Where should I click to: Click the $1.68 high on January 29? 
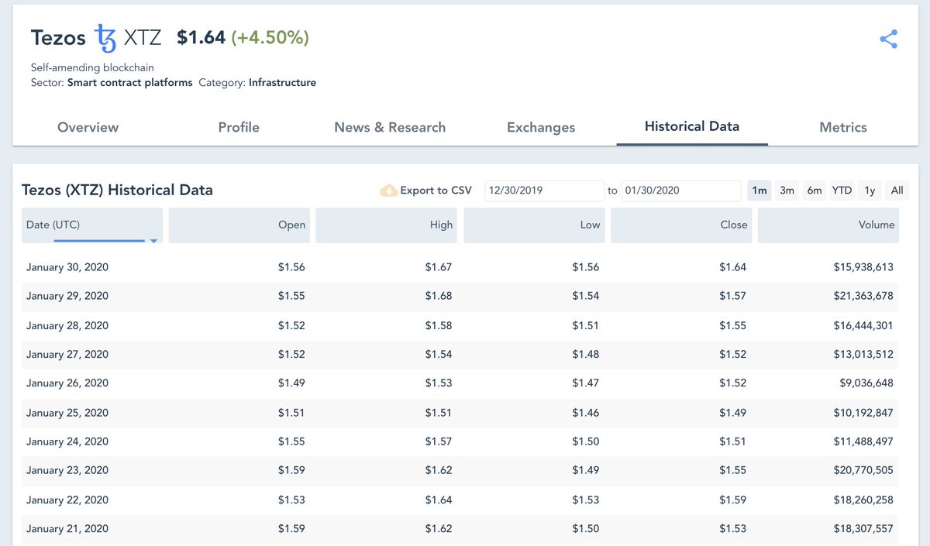point(439,296)
